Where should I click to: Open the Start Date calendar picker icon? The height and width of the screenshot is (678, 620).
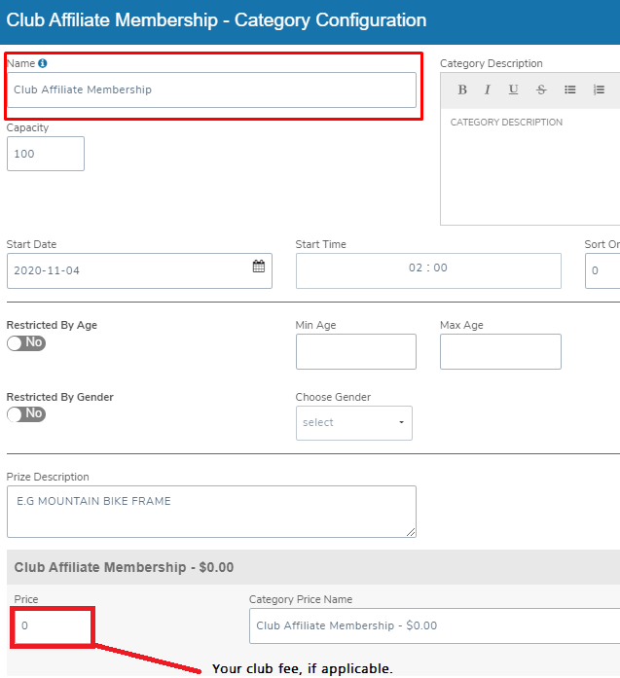(x=259, y=267)
